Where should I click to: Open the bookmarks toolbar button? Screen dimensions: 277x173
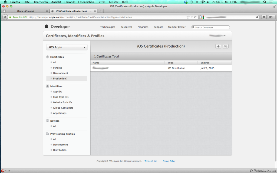click(x=272, y=17)
